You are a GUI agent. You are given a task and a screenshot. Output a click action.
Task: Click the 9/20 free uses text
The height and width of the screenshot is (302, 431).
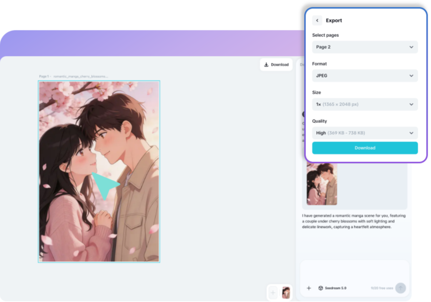click(382, 288)
